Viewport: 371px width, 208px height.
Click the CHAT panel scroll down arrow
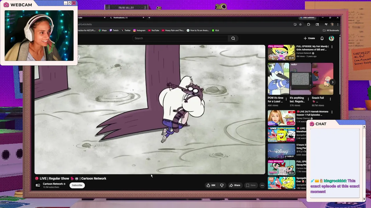coord(364,199)
